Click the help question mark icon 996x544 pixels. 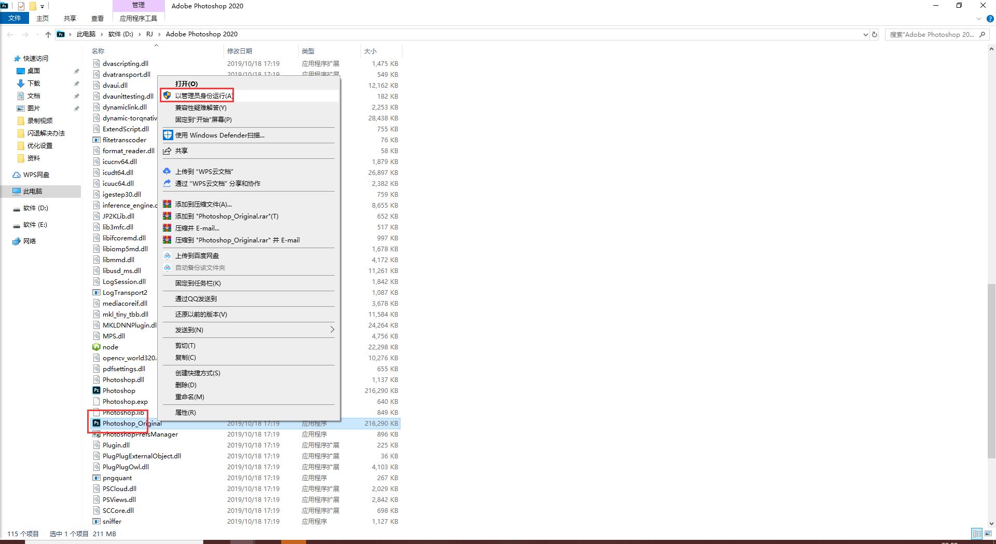click(990, 19)
